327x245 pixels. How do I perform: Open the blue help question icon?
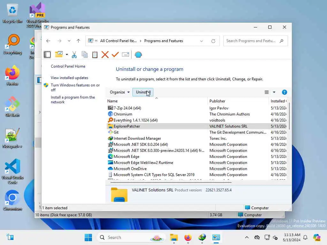pos(284,92)
